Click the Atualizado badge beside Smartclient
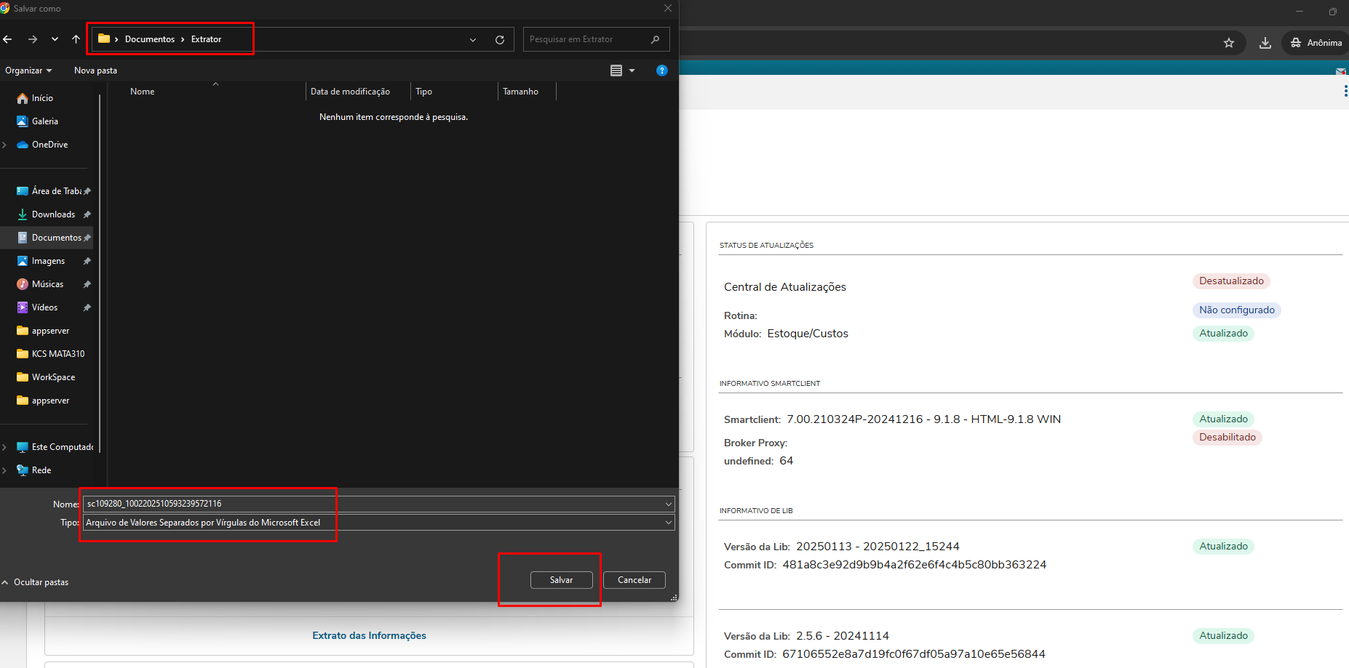Viewport: 1349px width, 668px height. pyautogui.click(x=1223, y=419)
